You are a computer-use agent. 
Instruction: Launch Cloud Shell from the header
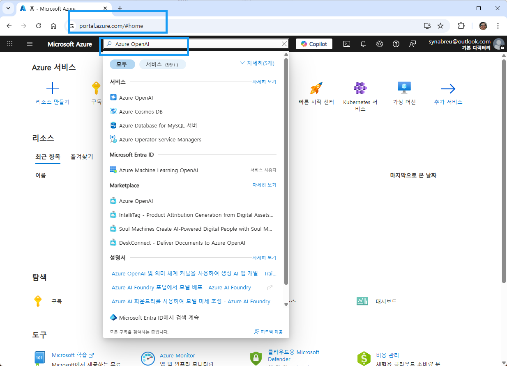tap(347, 44)
